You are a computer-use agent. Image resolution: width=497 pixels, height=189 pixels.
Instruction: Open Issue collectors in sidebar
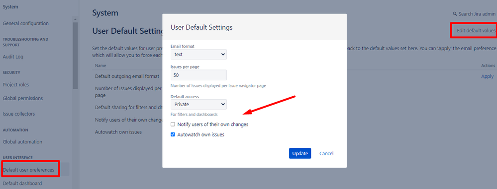coord(19,114)
